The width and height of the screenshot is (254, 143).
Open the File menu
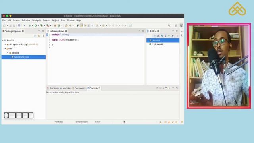click(x=4, y=20)
